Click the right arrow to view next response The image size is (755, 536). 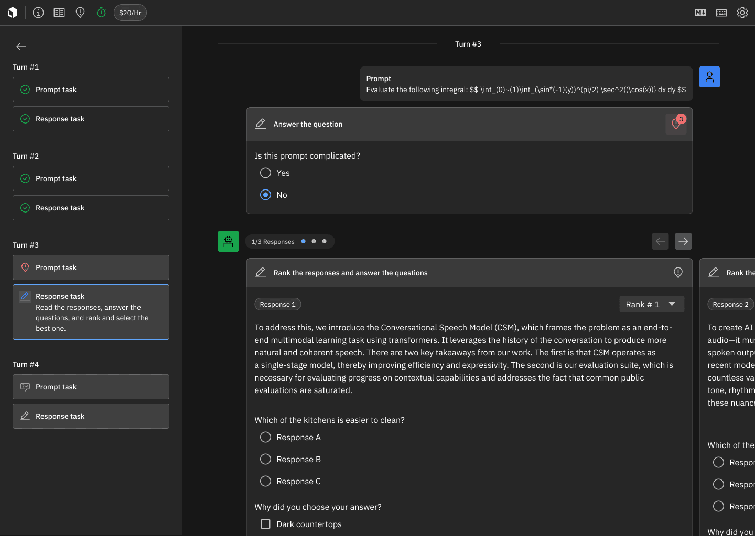683,241
